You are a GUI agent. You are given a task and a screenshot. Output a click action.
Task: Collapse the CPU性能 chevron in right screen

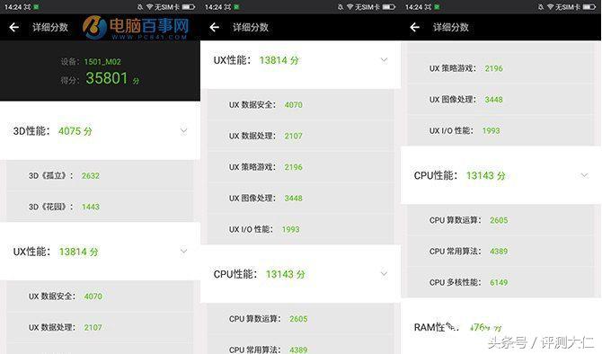pos(584,175)
